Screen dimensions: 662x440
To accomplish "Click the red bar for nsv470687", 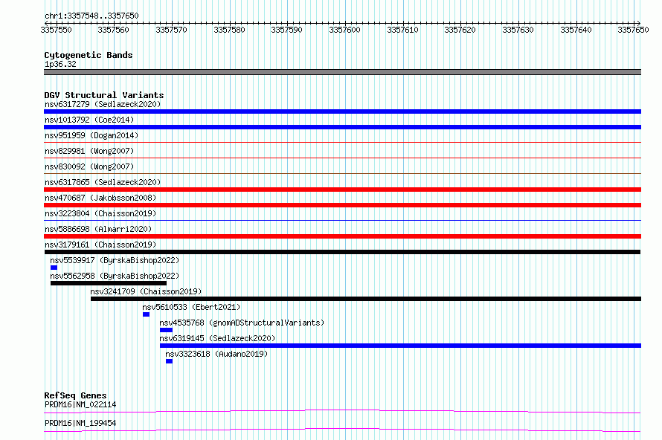I will (x=342, y=205).
